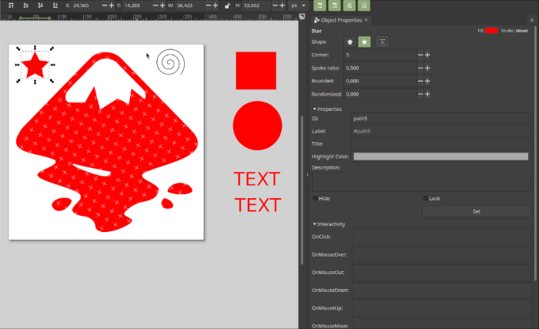Increase the Rounded value with plus
Screen dimensions: 539x329
[427, 81]
